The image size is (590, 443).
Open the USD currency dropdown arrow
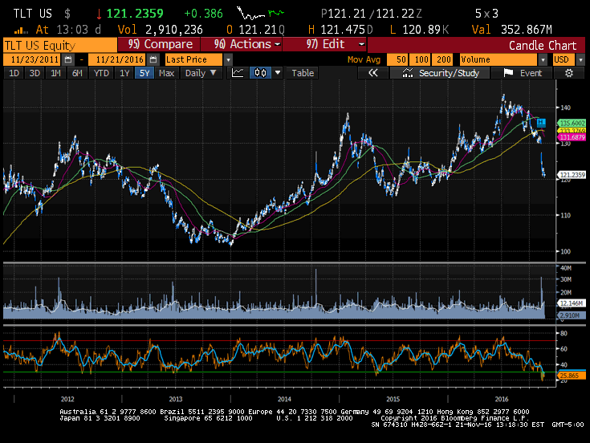pyautogui.click(x=580, y=60)
